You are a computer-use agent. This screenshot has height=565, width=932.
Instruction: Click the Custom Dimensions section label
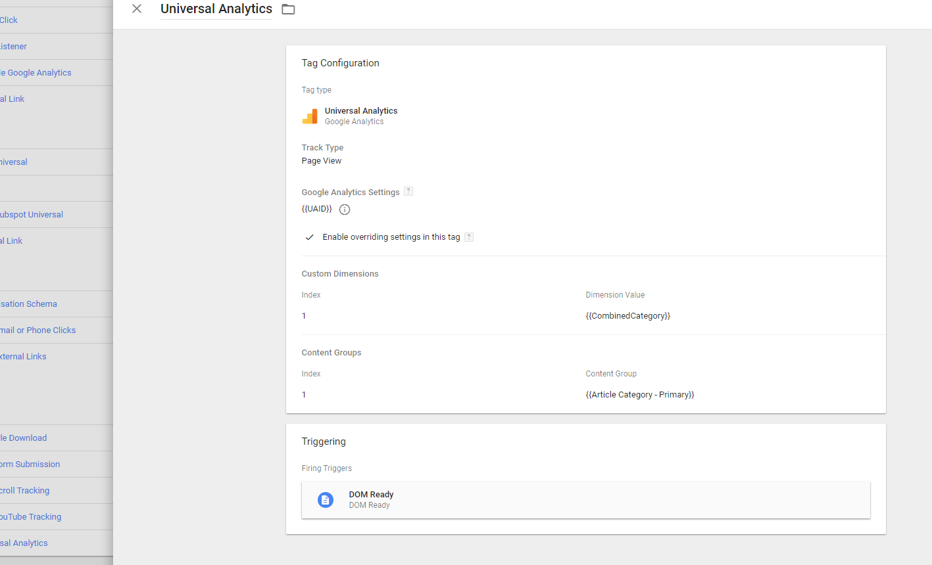(x=340, y=274)
